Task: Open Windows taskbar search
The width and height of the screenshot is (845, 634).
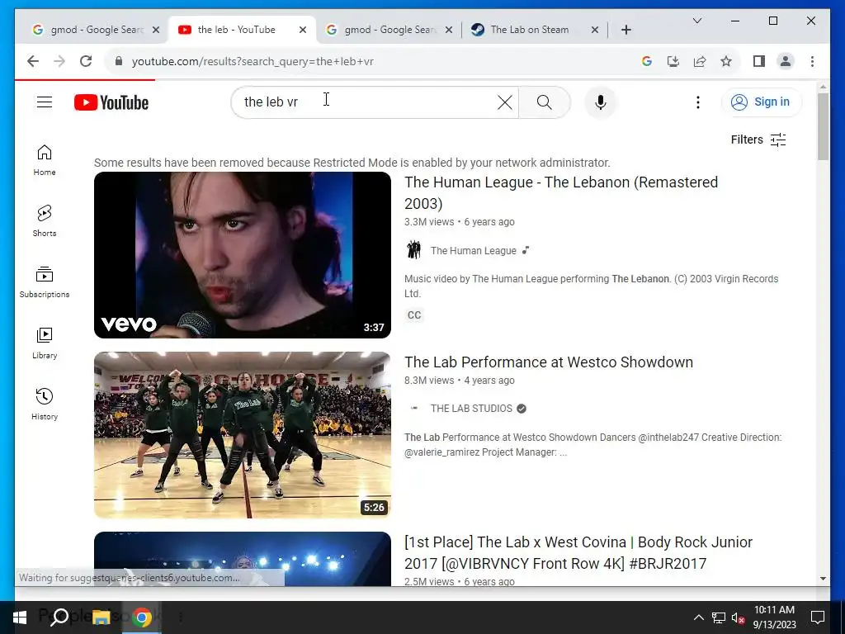Action: 59,617
